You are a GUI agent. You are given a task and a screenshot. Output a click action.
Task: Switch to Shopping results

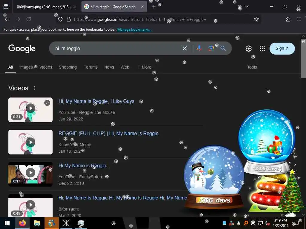pos(68,67)
